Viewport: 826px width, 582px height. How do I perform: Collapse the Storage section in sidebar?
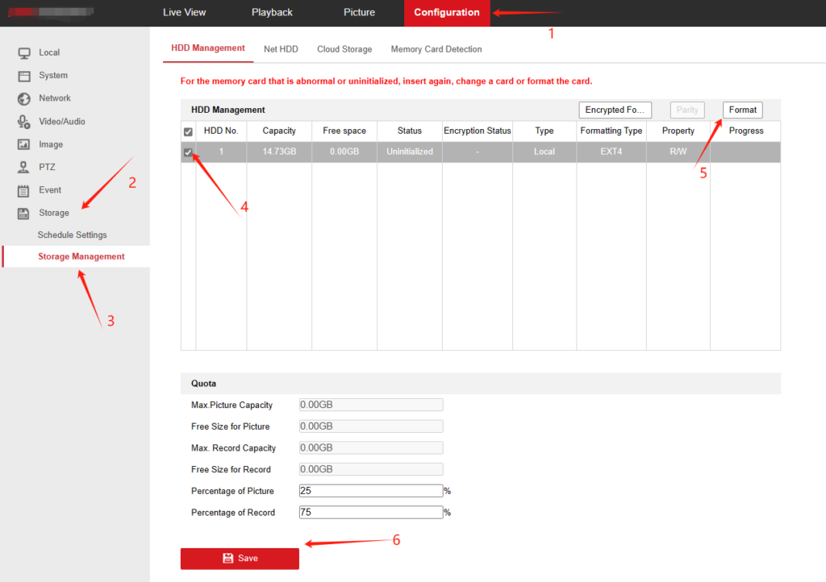54,213
